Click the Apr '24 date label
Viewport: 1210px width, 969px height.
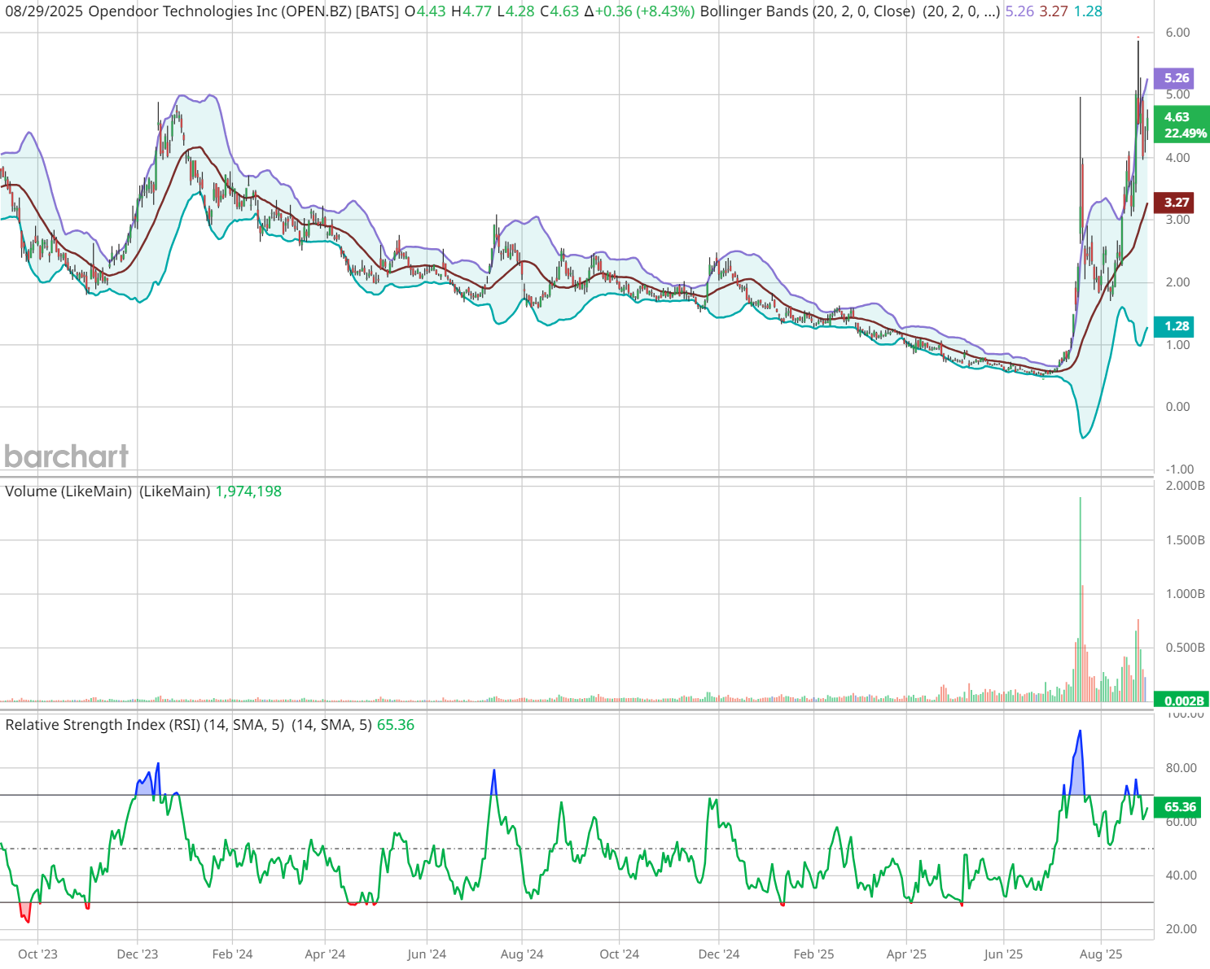tap(325, 954)
